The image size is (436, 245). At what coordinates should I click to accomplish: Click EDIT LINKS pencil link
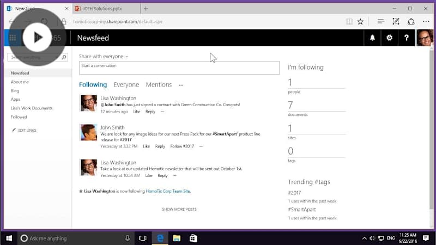[24, 130]
